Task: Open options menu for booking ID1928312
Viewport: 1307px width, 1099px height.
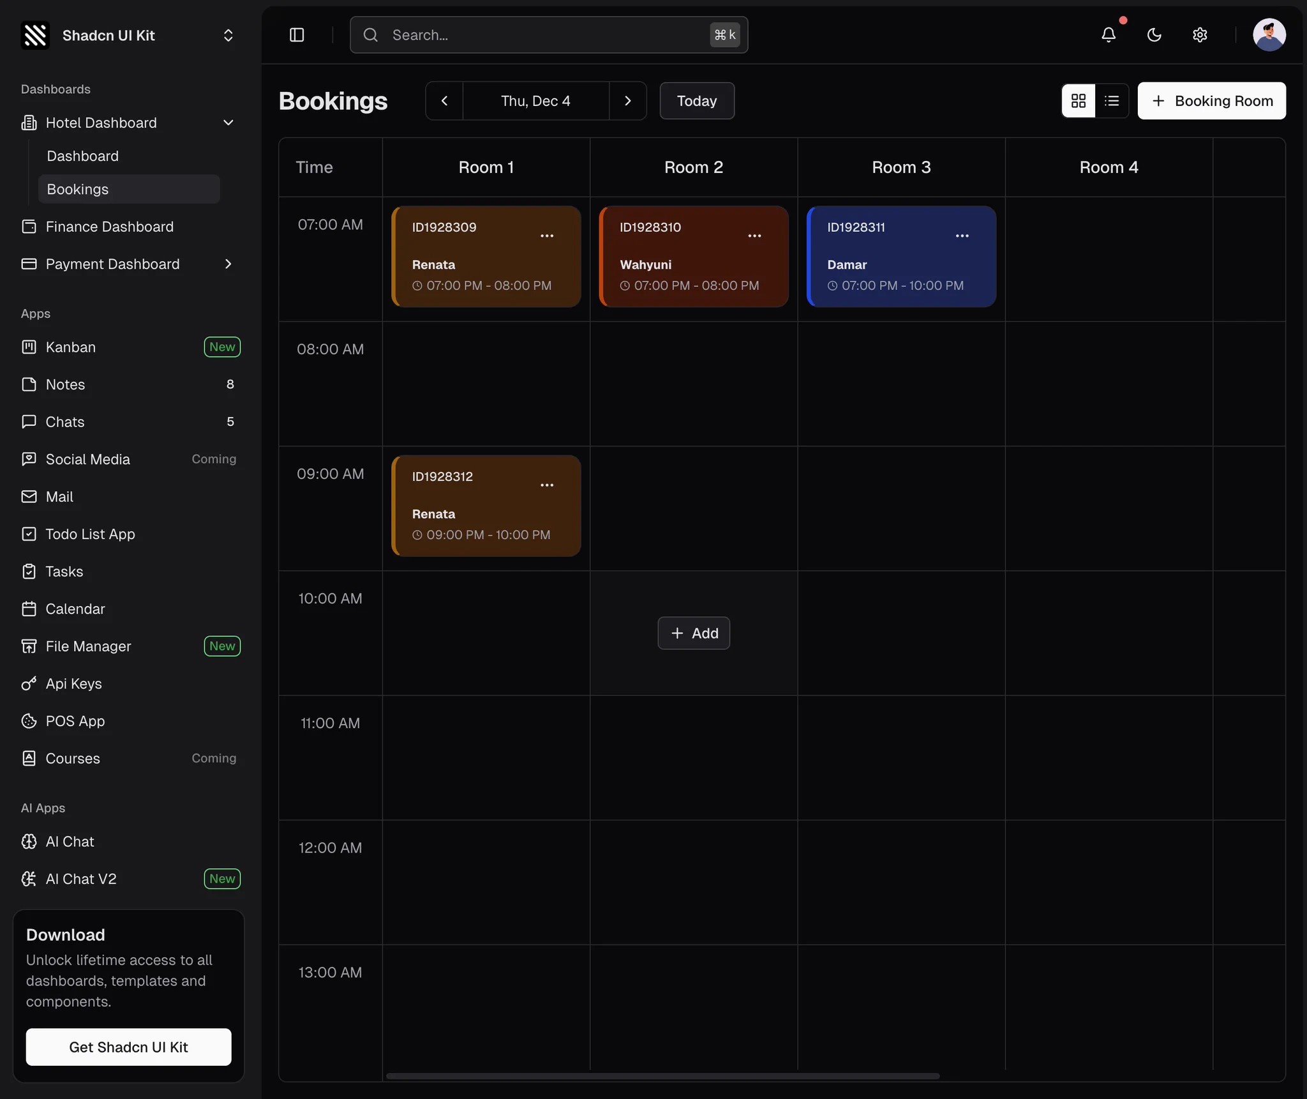Action: pyautogui.click(x=547, y=485)
